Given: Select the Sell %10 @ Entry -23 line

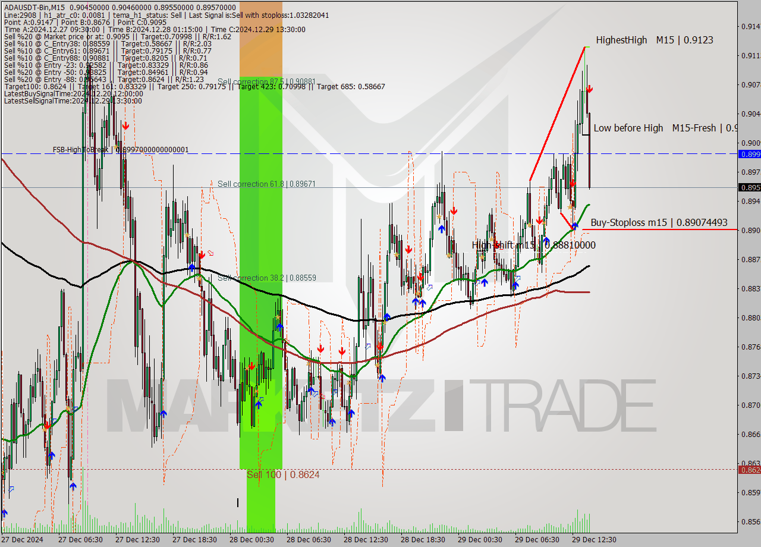Looking at the screenshot, I should (106, 65).
